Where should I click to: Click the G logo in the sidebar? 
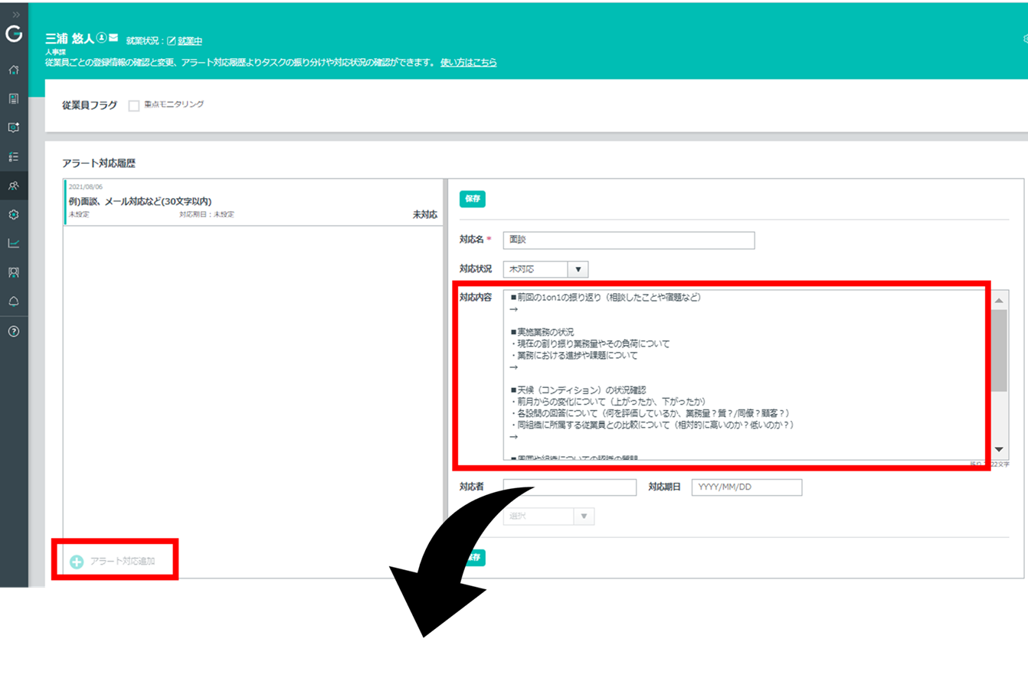tap(14, 34)
